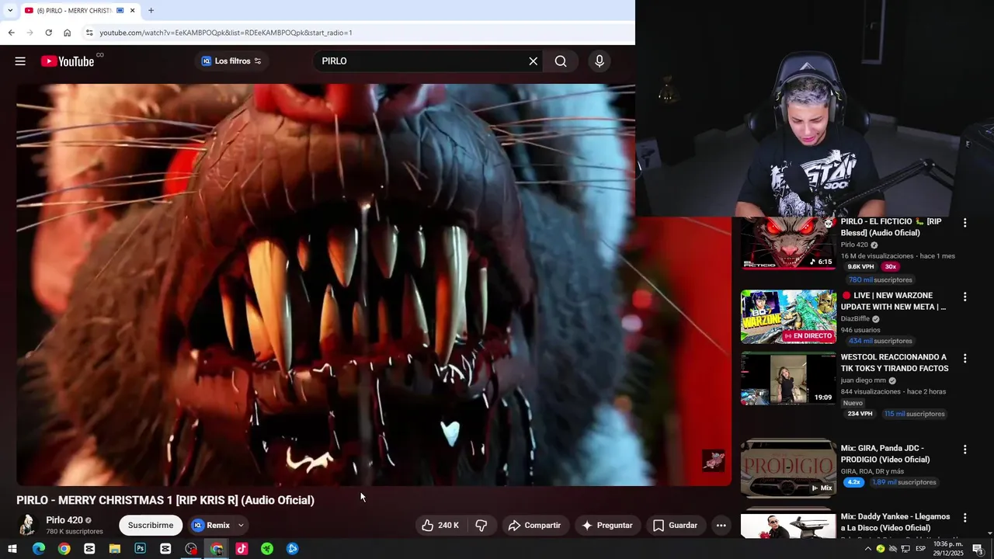
Task: Open the album art watermark on the player
Action: pos(714,460)
